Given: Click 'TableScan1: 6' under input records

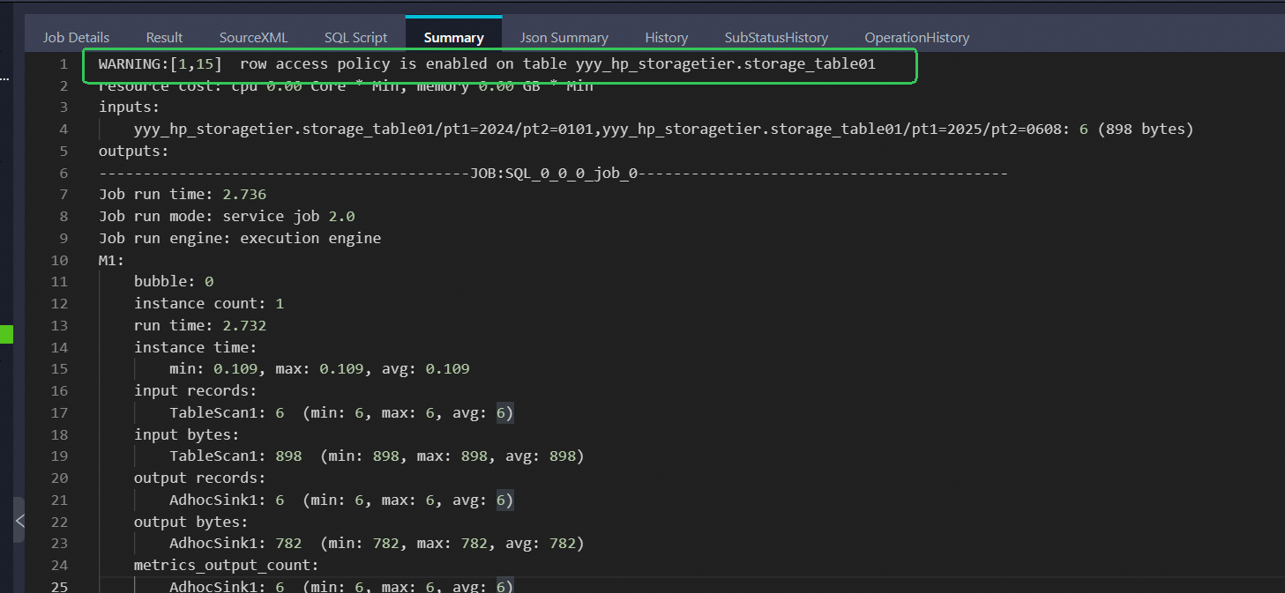Looking at the screenshot, I should tap(341, 412).
